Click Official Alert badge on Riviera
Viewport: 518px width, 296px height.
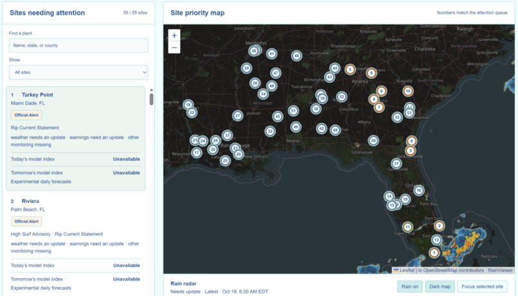click(26, 222)
